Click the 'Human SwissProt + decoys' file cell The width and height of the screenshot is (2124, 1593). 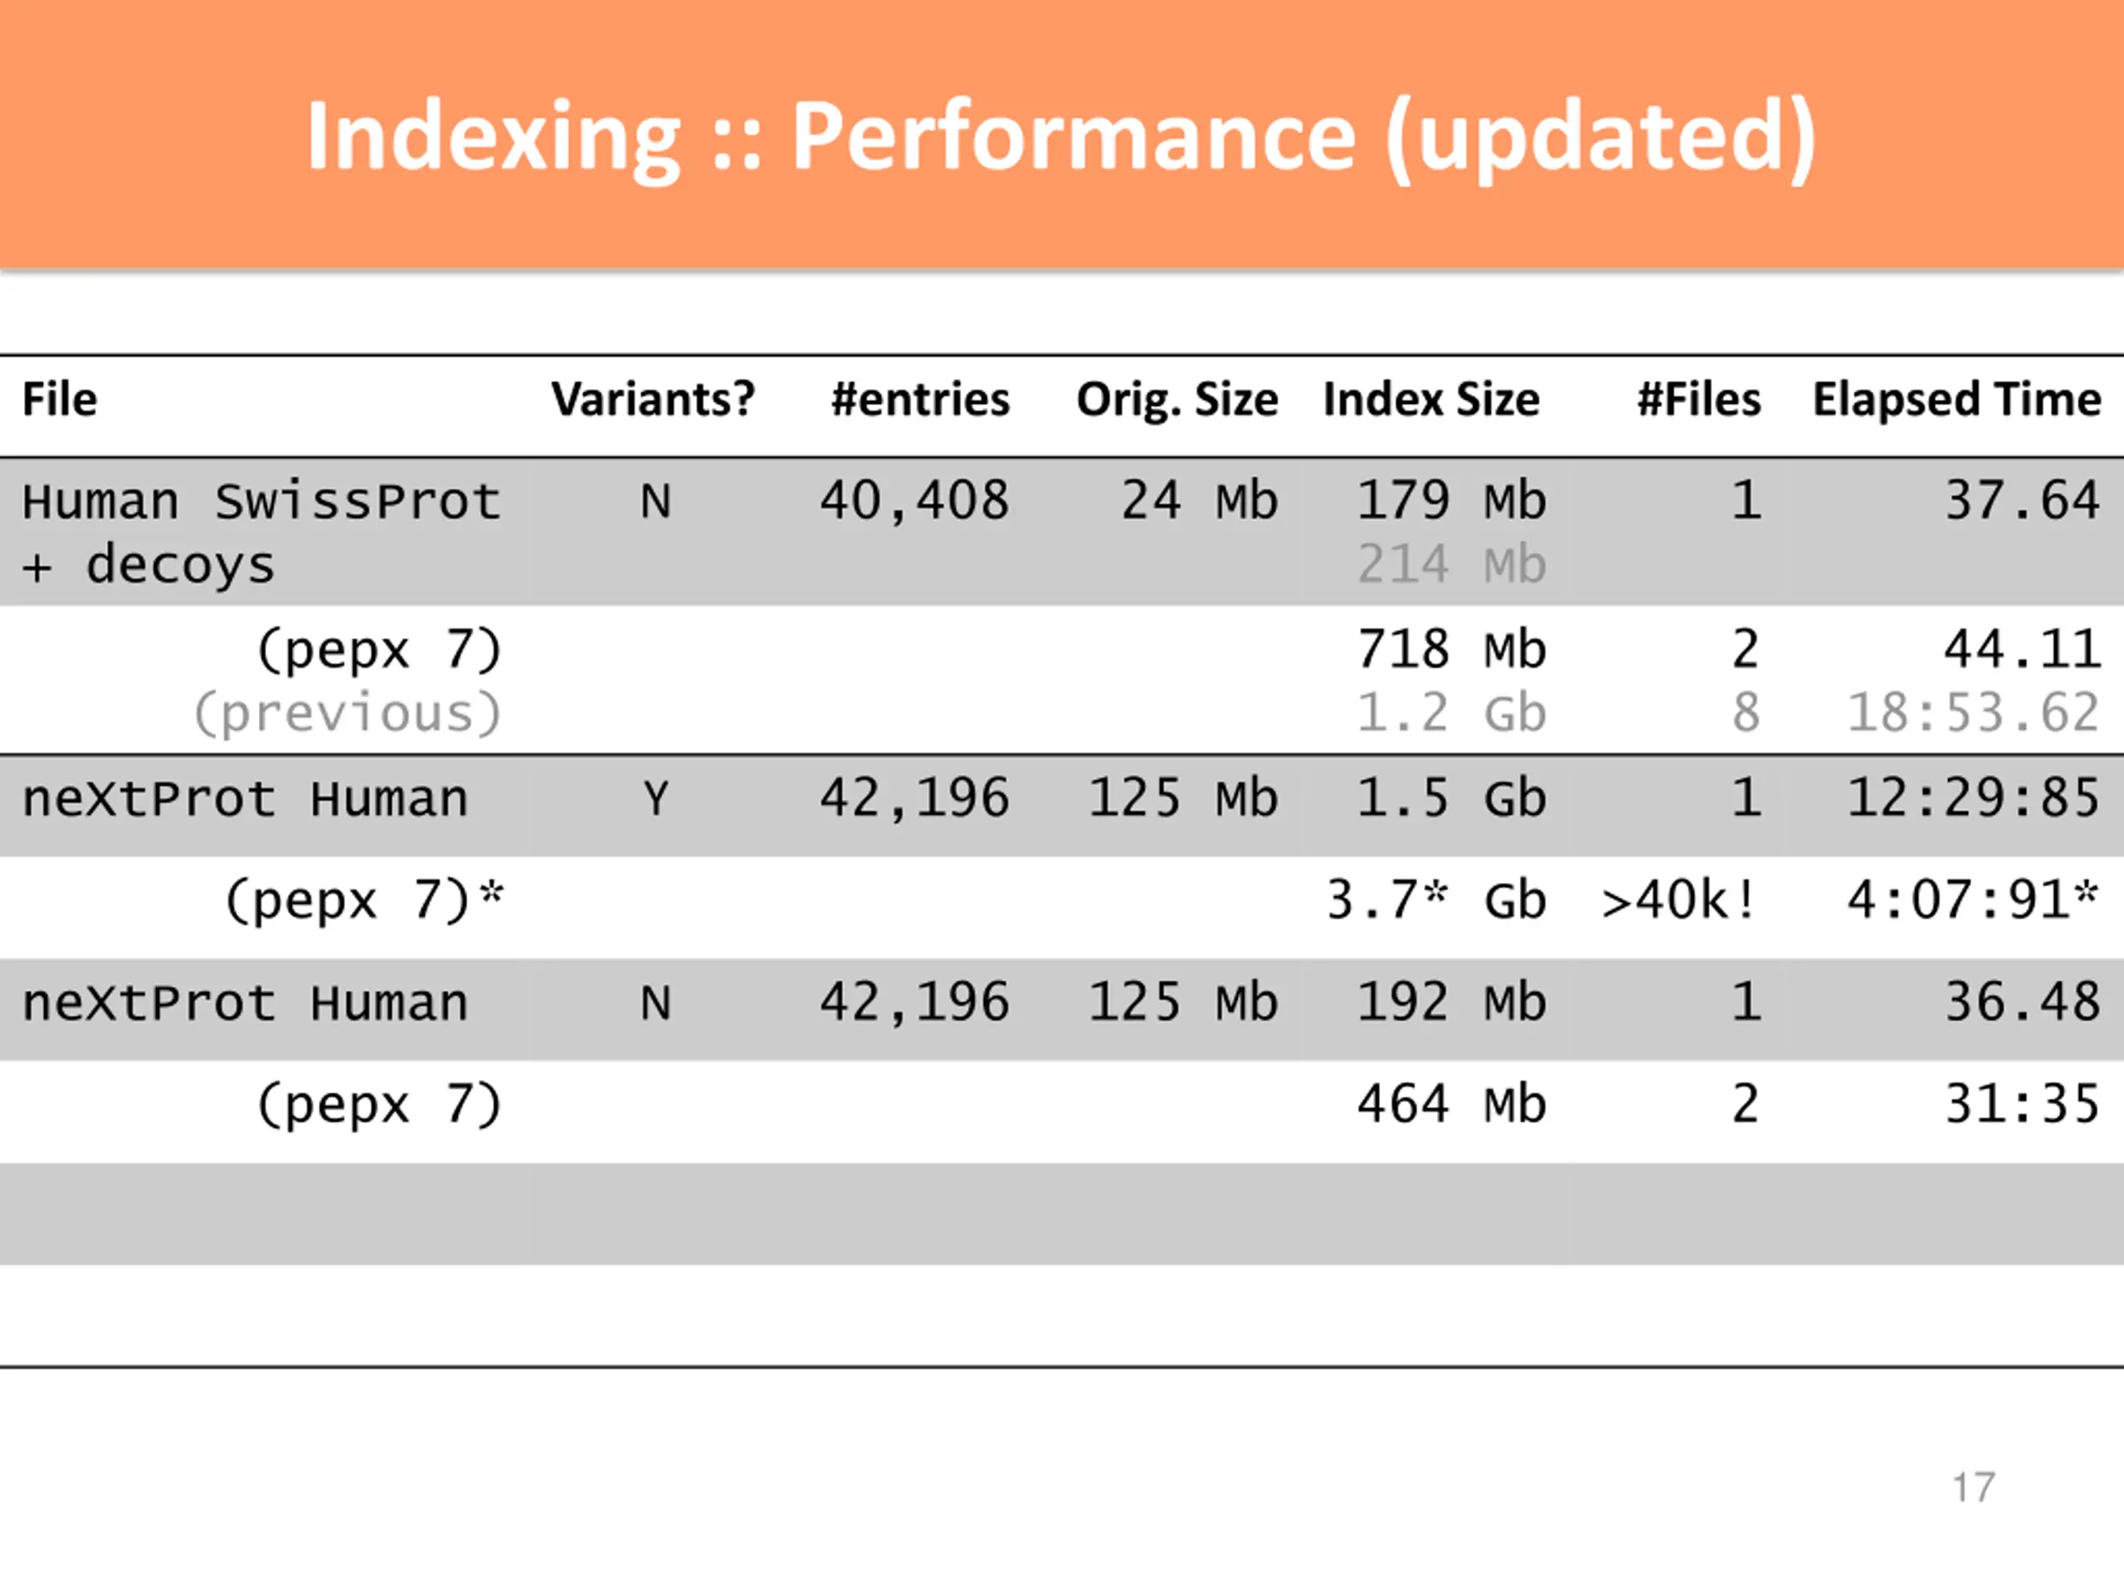tap(261, 533)
